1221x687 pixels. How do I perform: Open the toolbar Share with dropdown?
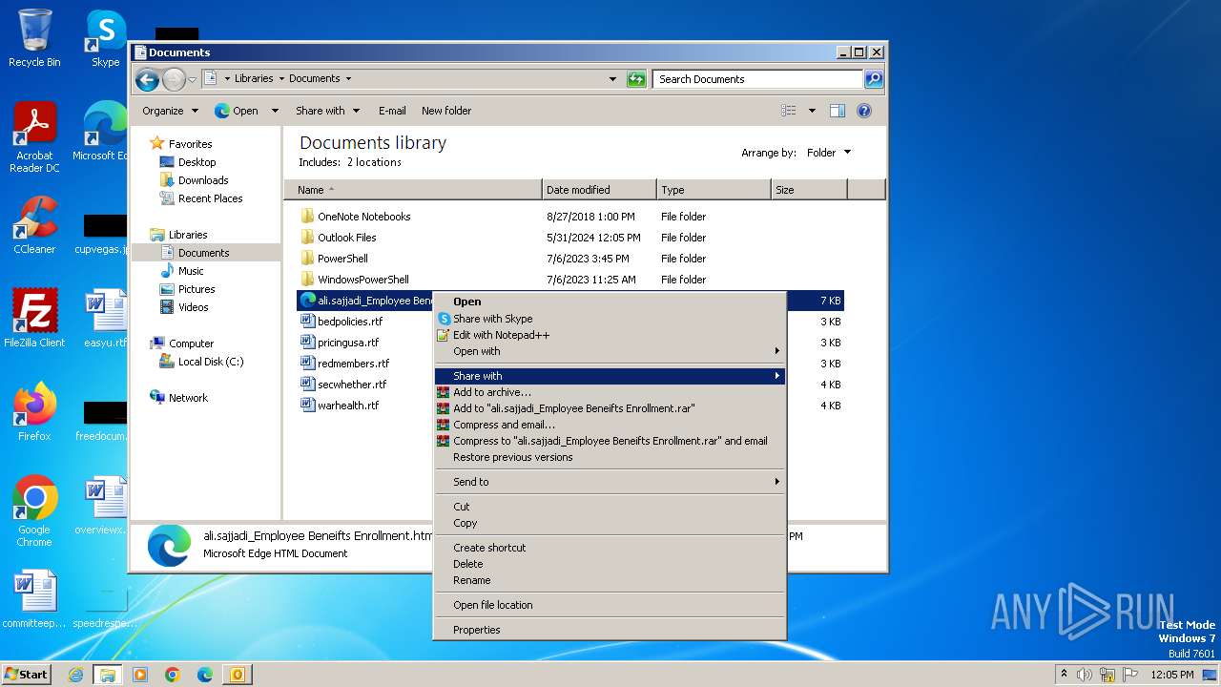(x=327, y=111)
